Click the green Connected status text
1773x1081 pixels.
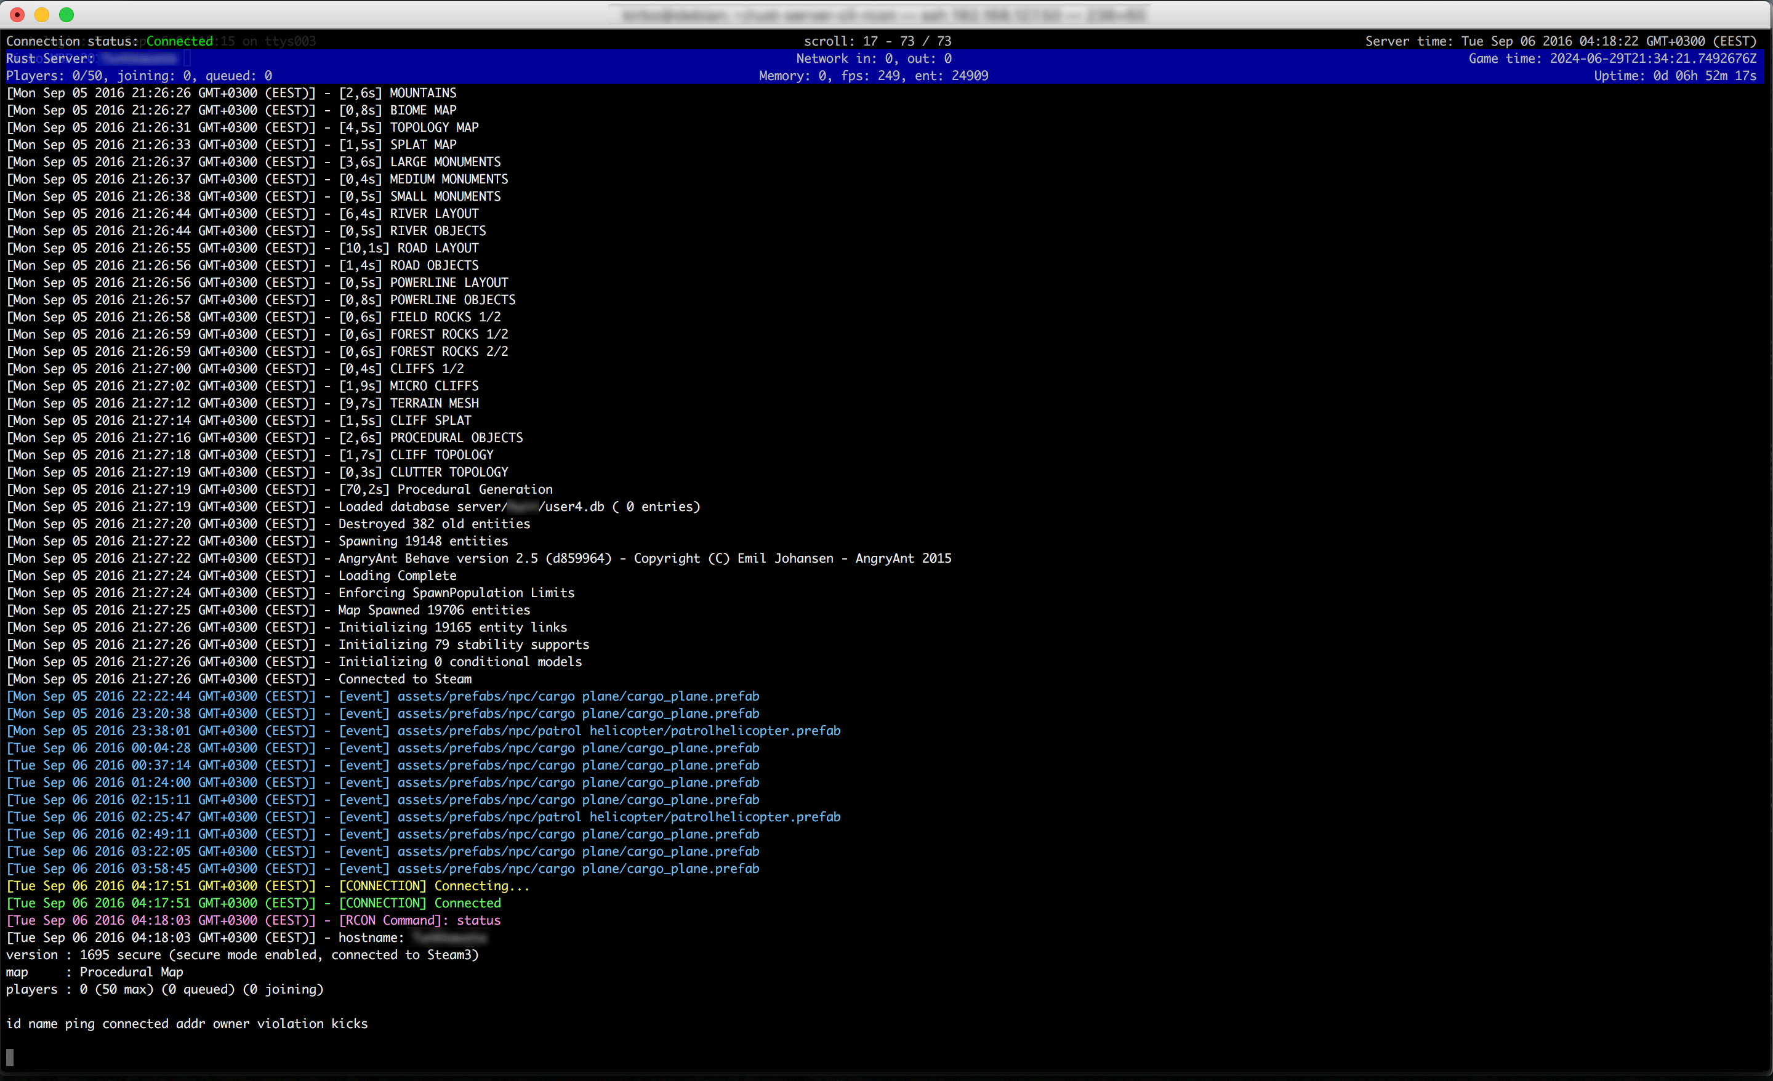(x=179, y=41)
